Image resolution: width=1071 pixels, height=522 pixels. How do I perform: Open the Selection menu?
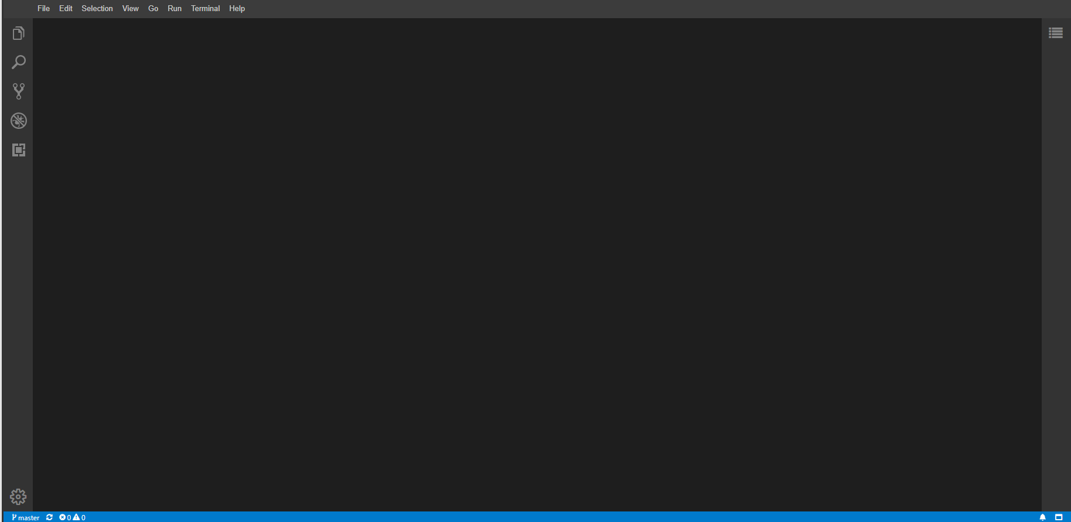(97, 8)
